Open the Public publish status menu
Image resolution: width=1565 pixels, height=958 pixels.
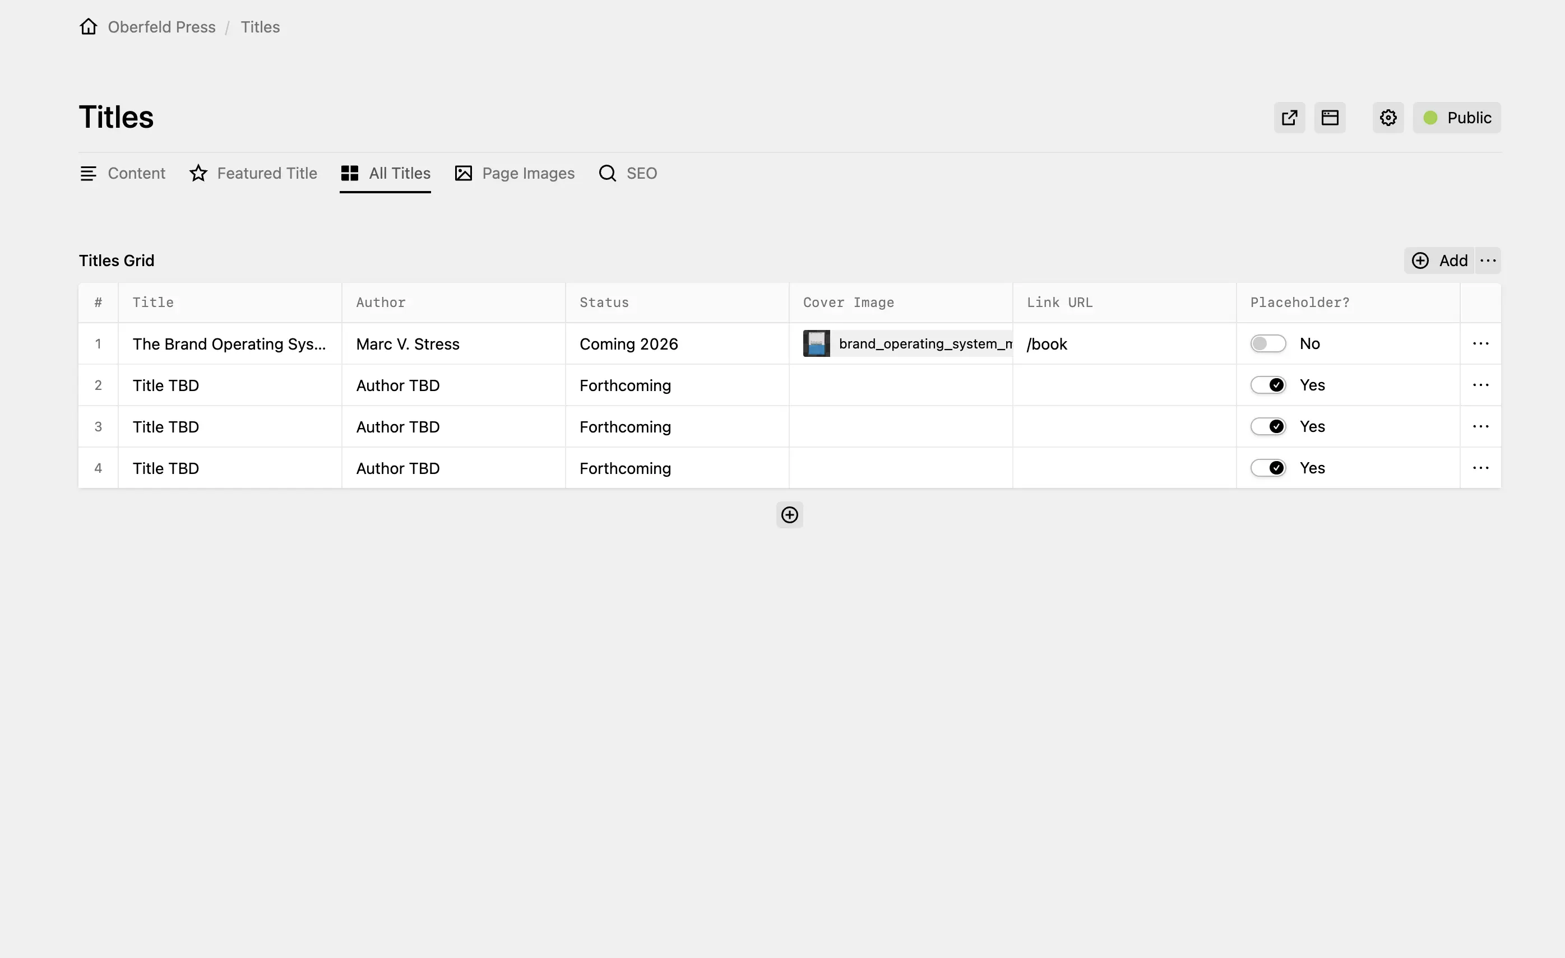pos(1457,118)
